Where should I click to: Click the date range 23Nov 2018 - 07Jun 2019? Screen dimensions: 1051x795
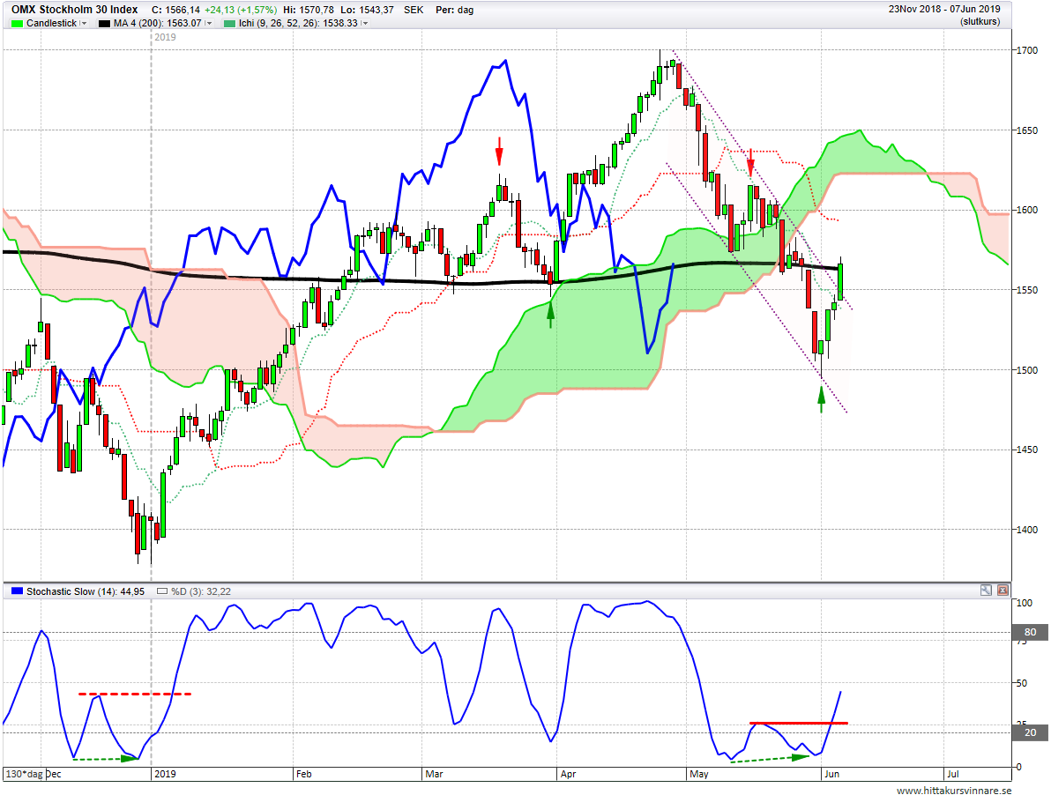tap(944, 10)
